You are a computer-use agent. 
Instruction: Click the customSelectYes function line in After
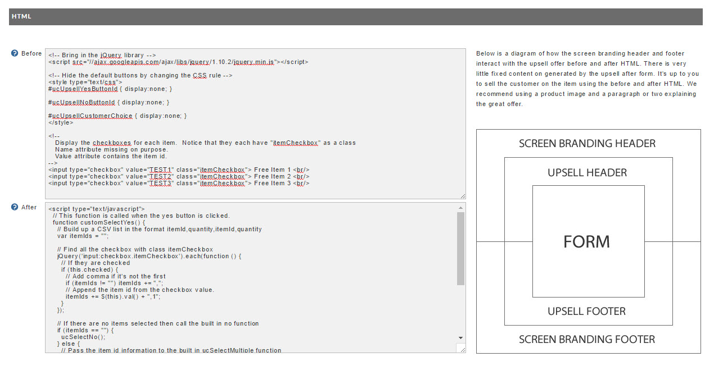98,222
